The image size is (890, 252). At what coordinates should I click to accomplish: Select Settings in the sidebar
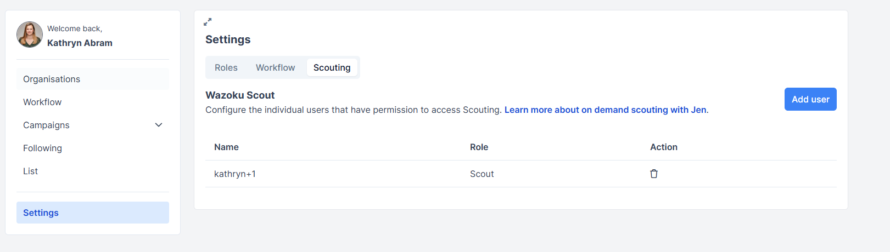pos(93,213)
